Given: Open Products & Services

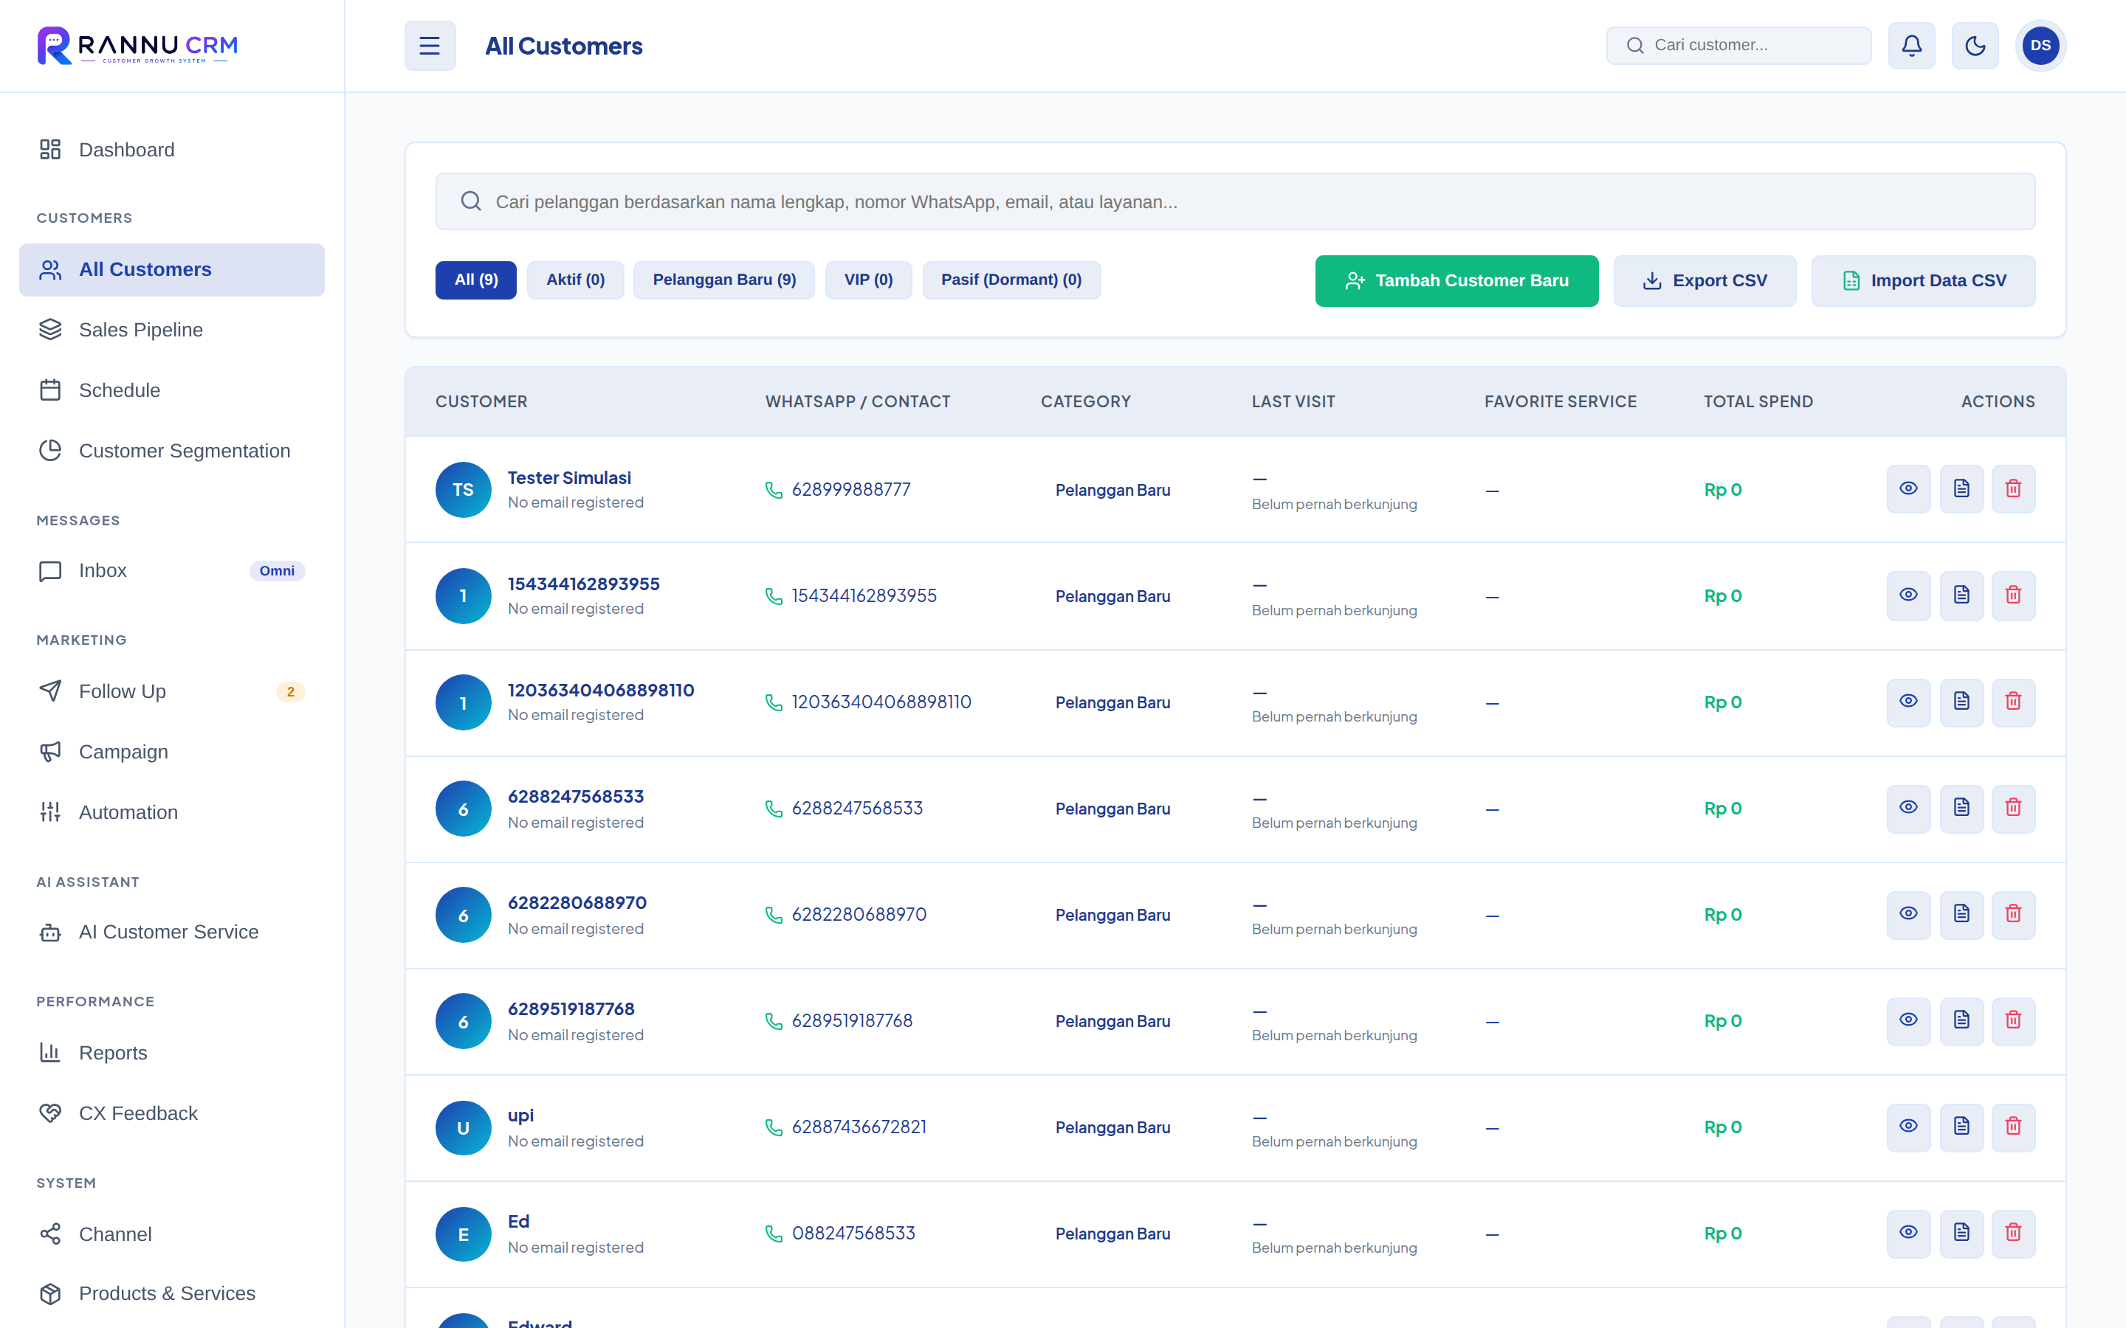Looking at the screenshot, I should click(x=172, y=1295).
